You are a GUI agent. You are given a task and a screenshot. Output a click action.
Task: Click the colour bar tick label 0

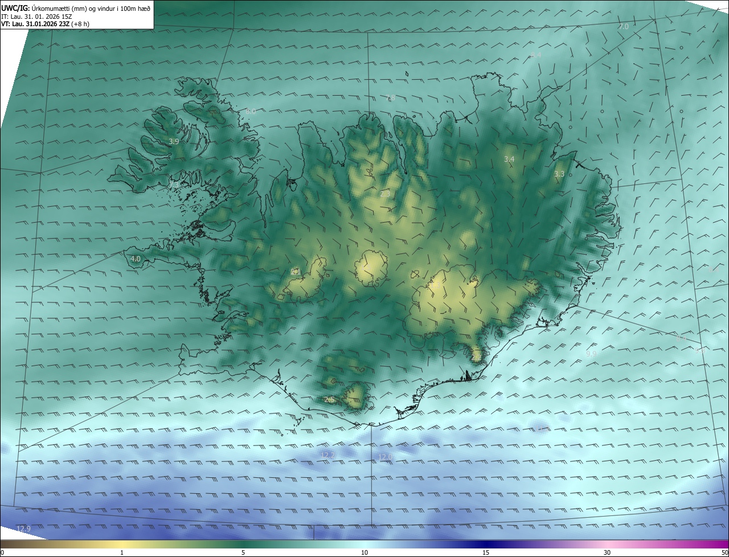2,552
